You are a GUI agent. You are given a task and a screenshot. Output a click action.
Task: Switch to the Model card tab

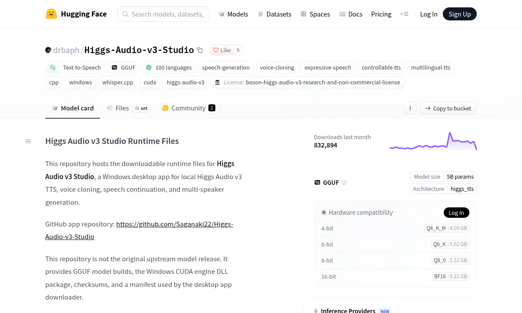[73, 108]
